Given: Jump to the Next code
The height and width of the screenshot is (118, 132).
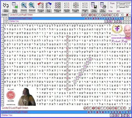Looking at the screenshot, I should 48,5.
